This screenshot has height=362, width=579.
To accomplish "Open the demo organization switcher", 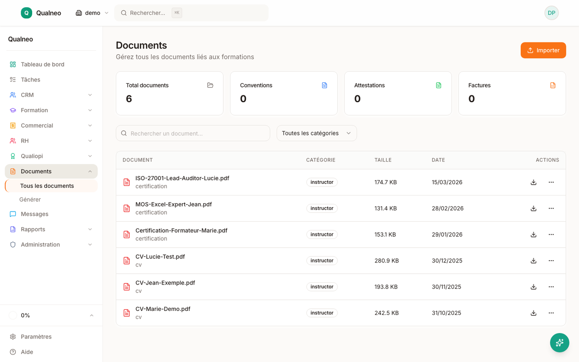I will coord(92,13).
